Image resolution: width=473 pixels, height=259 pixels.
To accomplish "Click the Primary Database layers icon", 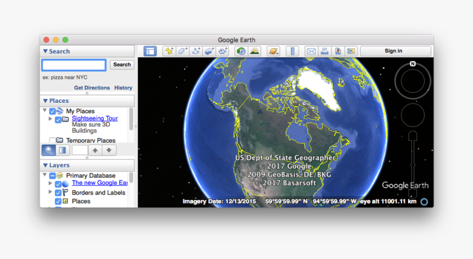I will click(x=60, y=175).
